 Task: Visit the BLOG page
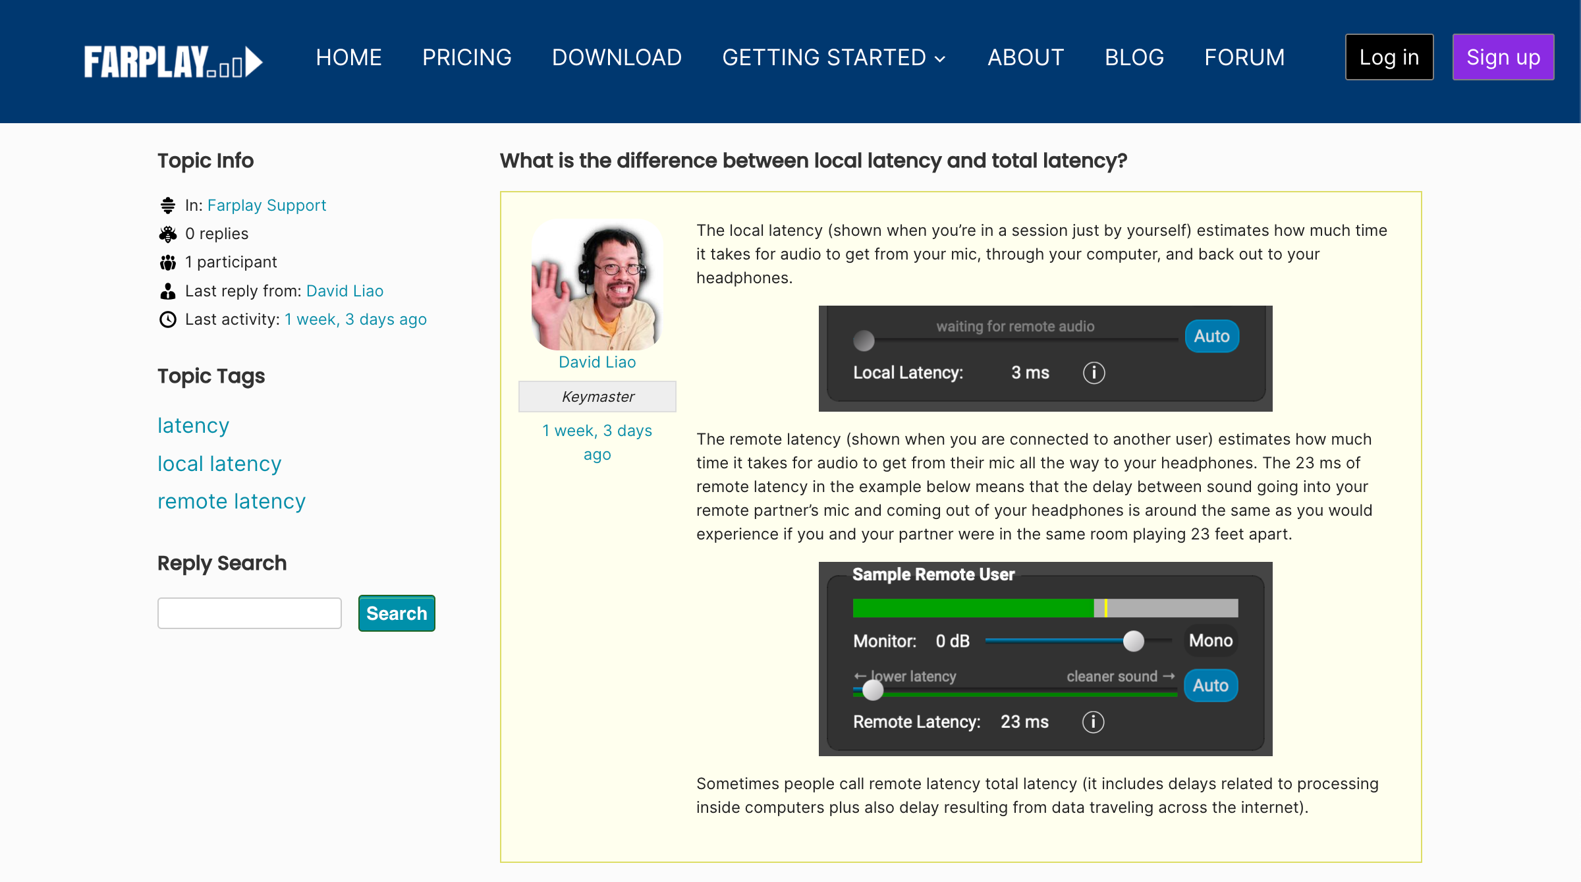click(x=1134, y=57)
